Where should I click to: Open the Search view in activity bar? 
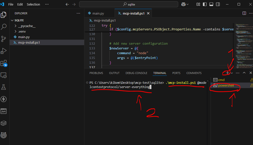coord(4,27)
